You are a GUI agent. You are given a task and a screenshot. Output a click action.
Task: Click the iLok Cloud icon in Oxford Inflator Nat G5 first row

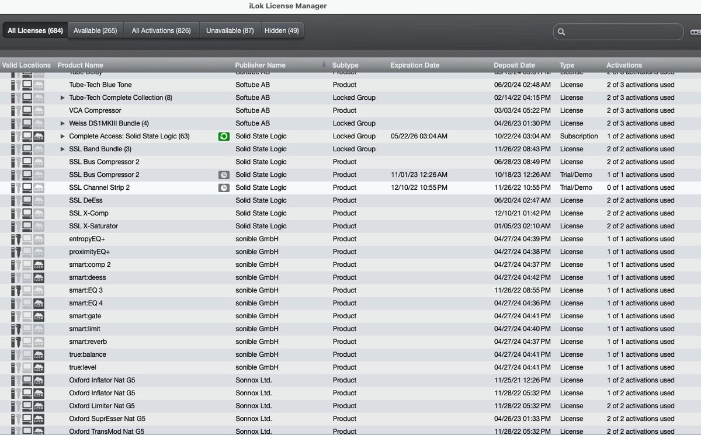click(x=39, y=380)
